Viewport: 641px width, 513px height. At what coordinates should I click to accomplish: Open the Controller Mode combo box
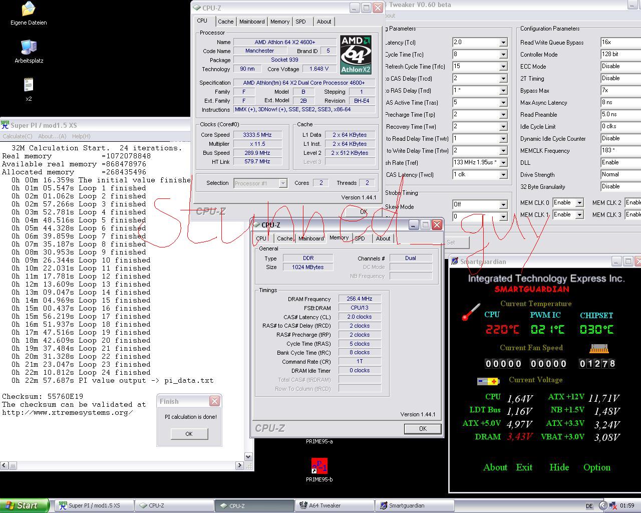point(620,55)
